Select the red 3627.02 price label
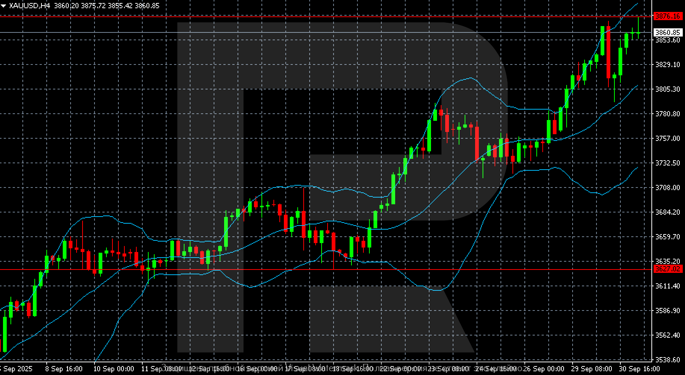Viewport: 685px width, 375px height. click(667, 269)
